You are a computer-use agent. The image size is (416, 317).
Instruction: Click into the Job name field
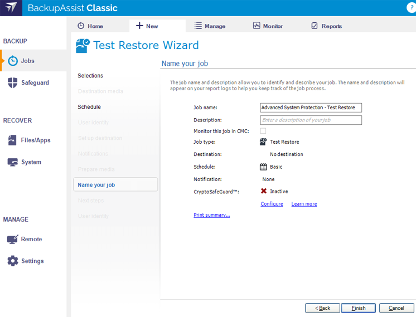[311, 108]
